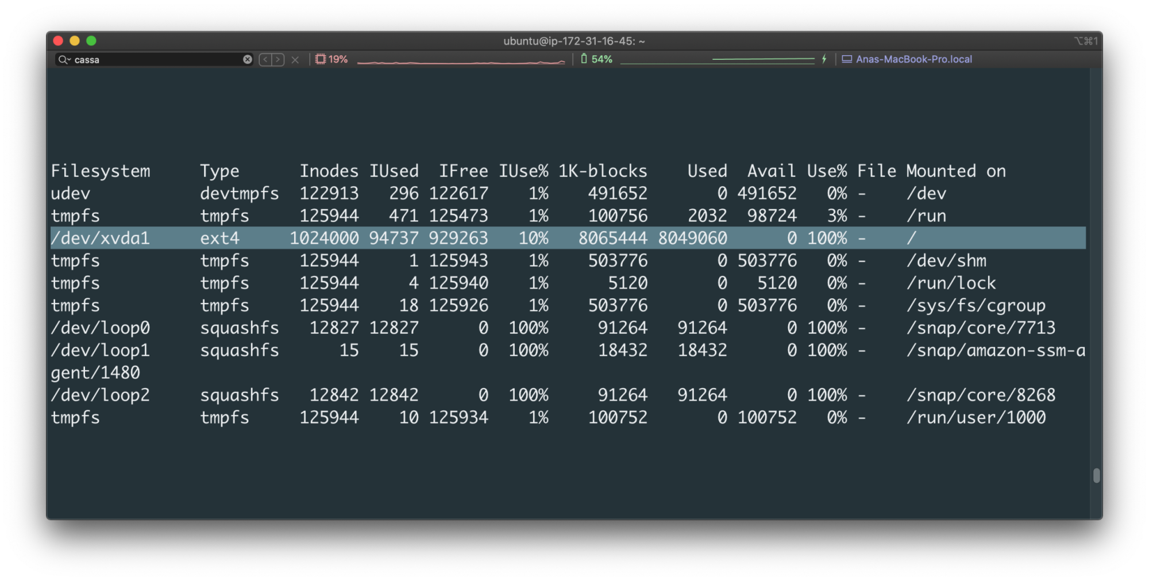The image size is (1149, 581).
Task: Click the CPU usage chip icon
Action: [321, 59]
